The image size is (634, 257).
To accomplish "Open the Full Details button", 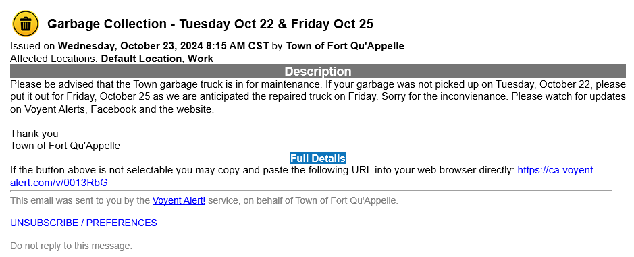I will pyautogui.click(x=318, y=158).
